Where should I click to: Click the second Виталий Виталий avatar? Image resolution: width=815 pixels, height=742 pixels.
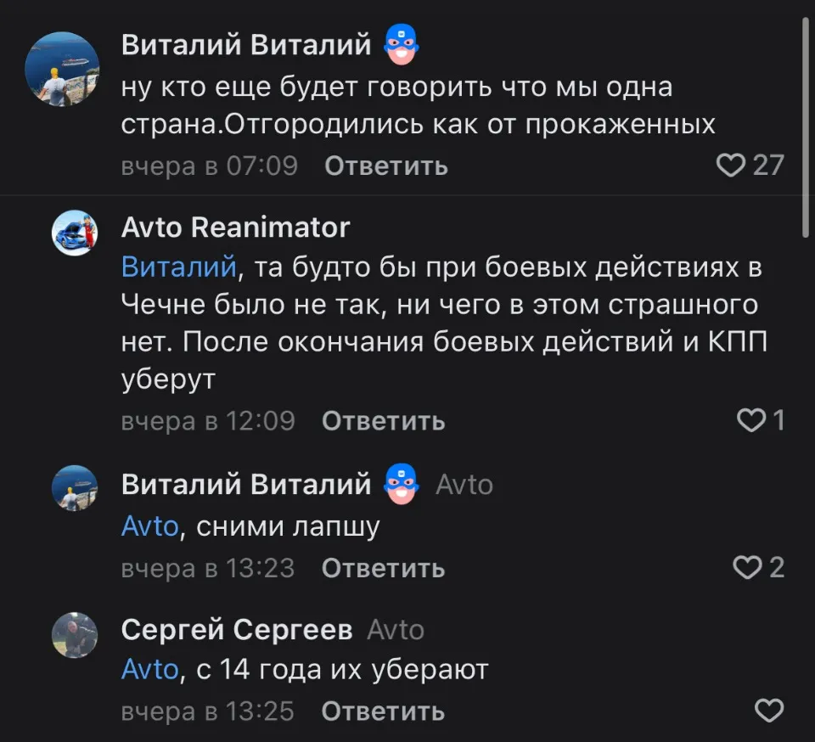pyautogui.click(x=75, y=488)
